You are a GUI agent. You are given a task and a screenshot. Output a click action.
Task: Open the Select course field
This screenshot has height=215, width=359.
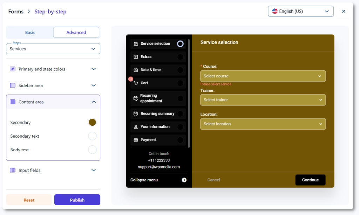(x=263, y=76)
